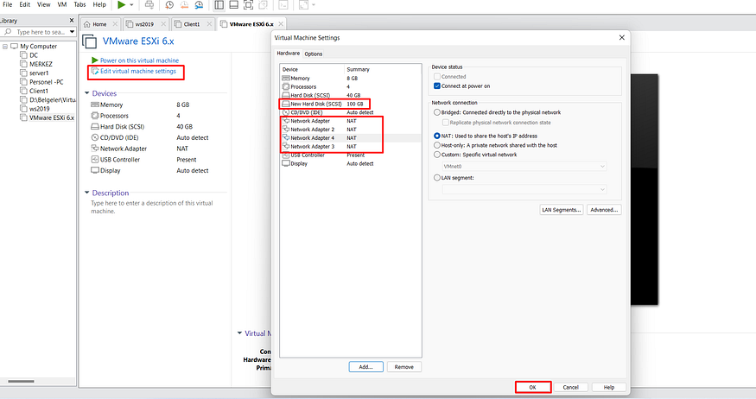Image resolution: width=756 pixels, height=399 pixels.
Task: Select Processors row in settings device list
Action: pos(351,86)
